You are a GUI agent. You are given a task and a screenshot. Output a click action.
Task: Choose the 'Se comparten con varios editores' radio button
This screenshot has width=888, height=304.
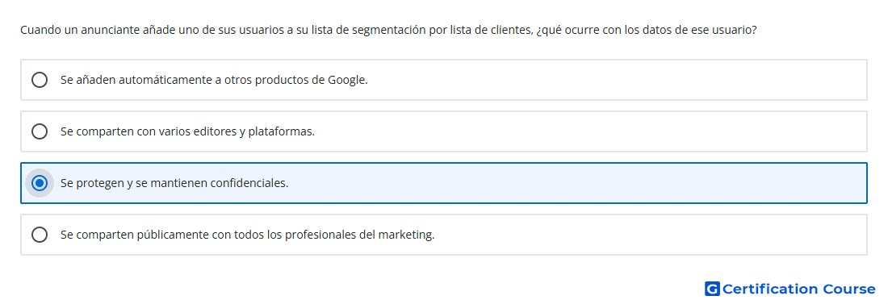click(x=40, y=131)
